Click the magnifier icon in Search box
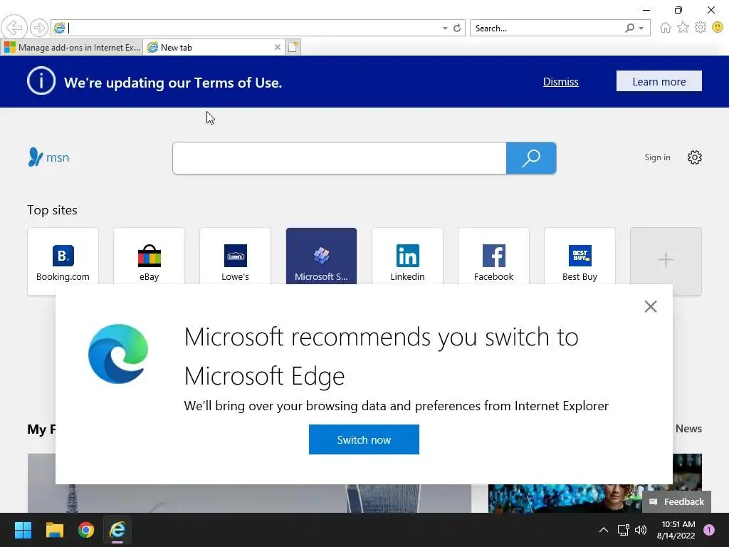The height and width of the screenshot is (547, 729). (x=629, y=28)
